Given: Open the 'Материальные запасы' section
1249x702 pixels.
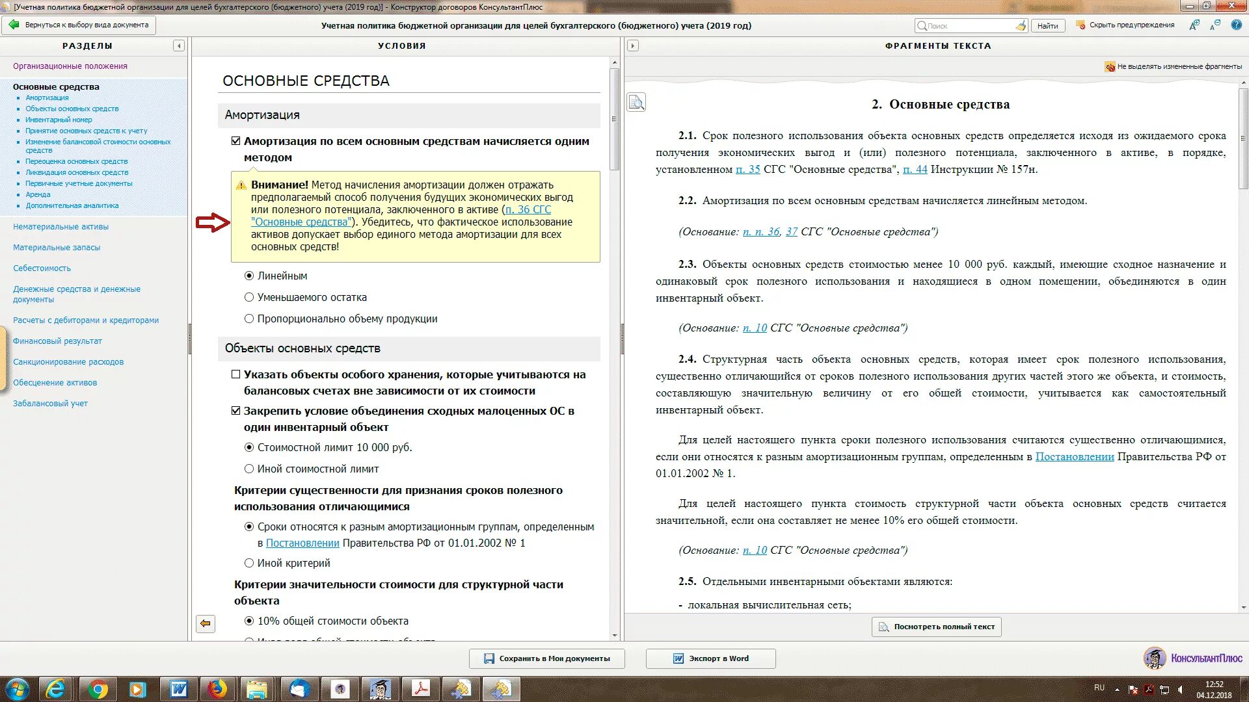Looking at the screenshot, I should click(57, 248).
